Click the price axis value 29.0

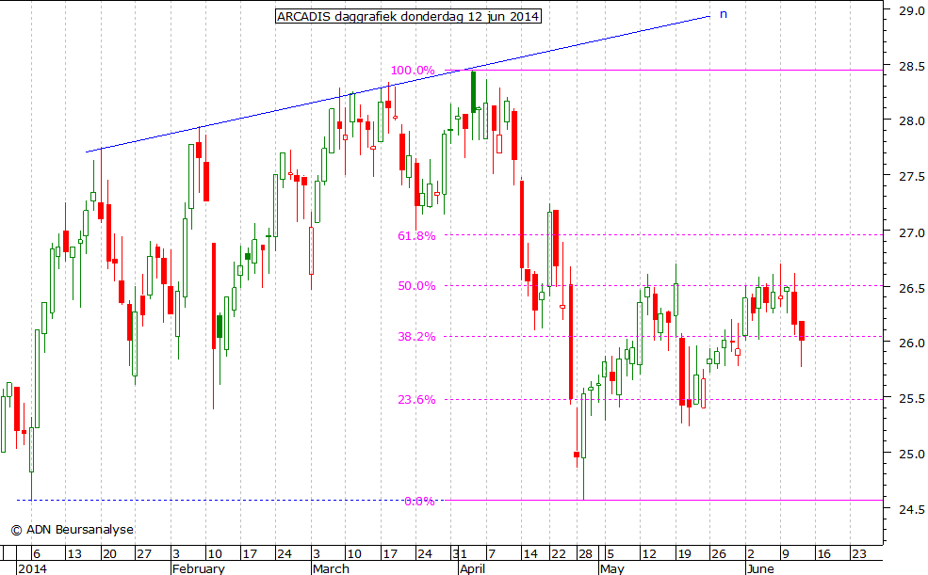[911, 10]
